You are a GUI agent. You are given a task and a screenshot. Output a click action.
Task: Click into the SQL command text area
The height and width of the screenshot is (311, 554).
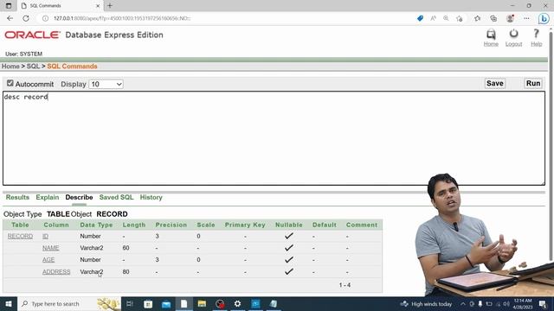274,138
